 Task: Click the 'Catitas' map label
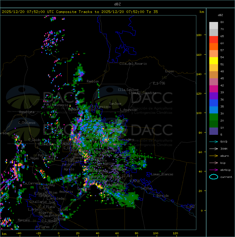point(147,188)
